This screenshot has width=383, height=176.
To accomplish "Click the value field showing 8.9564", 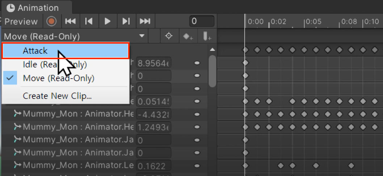I will point(153,63).
